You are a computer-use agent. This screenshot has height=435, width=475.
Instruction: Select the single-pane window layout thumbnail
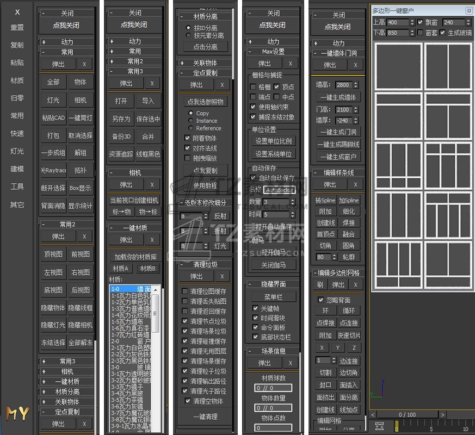[x=398, y=66]
